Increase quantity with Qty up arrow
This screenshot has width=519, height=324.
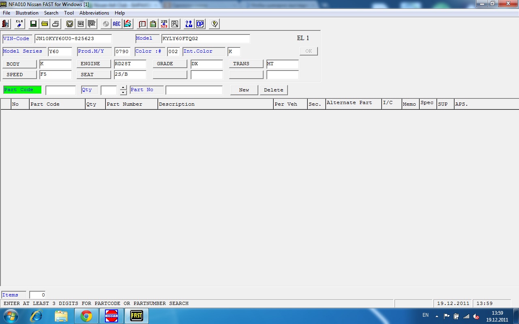click(123, 87)
